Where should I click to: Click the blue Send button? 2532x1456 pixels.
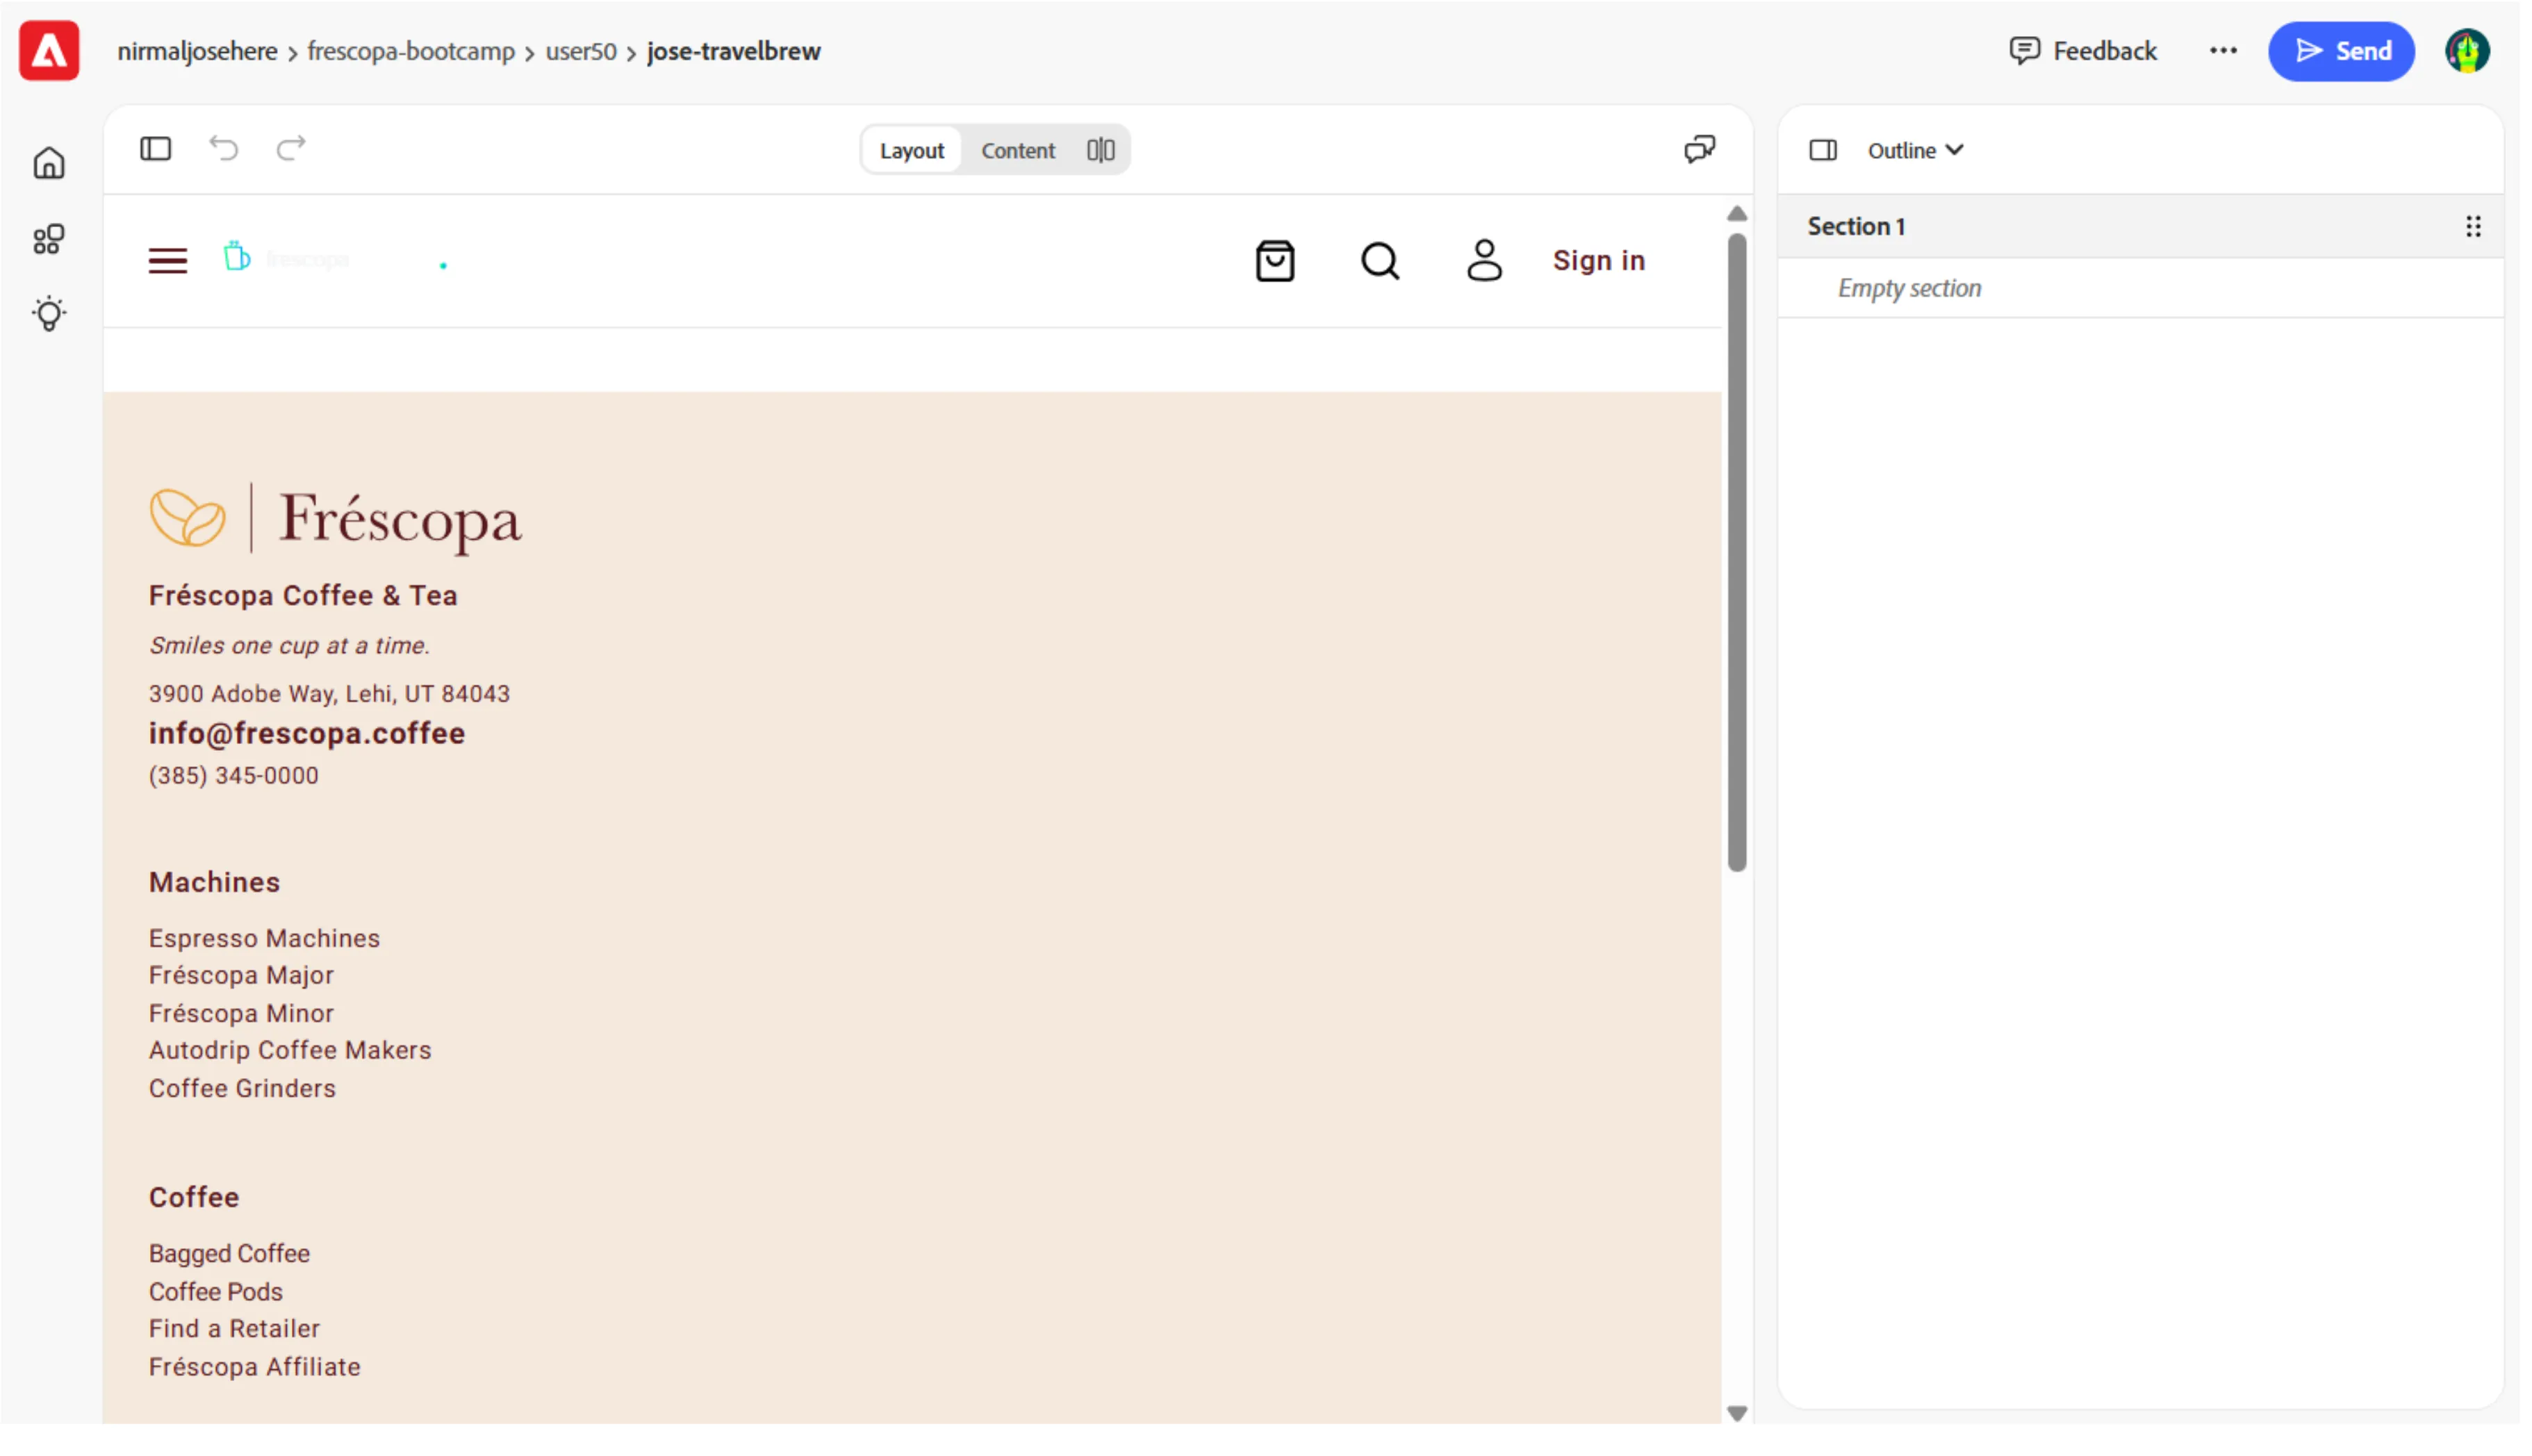2341,51
